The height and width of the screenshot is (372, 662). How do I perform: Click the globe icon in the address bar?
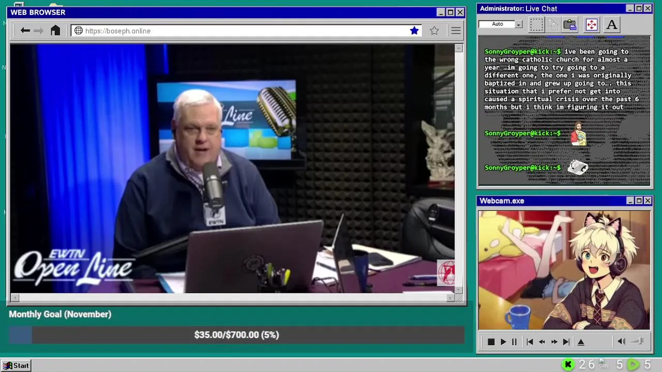[79, 30]
